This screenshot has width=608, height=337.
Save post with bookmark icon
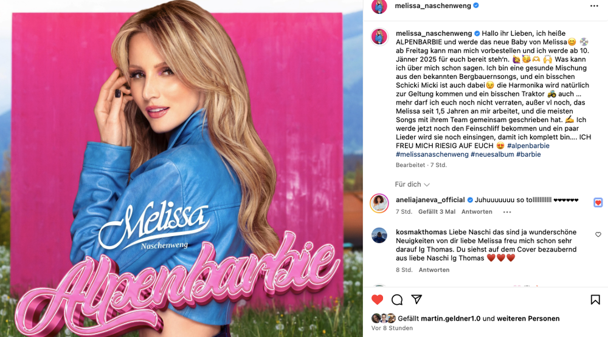tap(595, 299)
